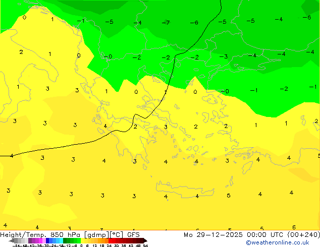320x247 pixels.
Task: Click the "-7" temperature value on the map
Action: 166,22
